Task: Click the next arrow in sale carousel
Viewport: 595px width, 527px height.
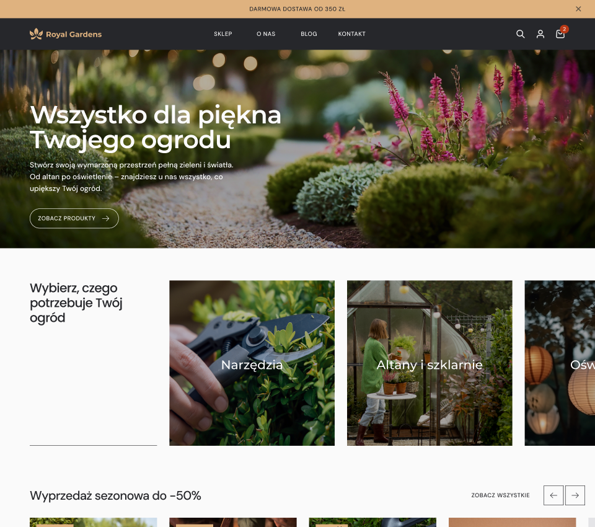Action: 575,495
